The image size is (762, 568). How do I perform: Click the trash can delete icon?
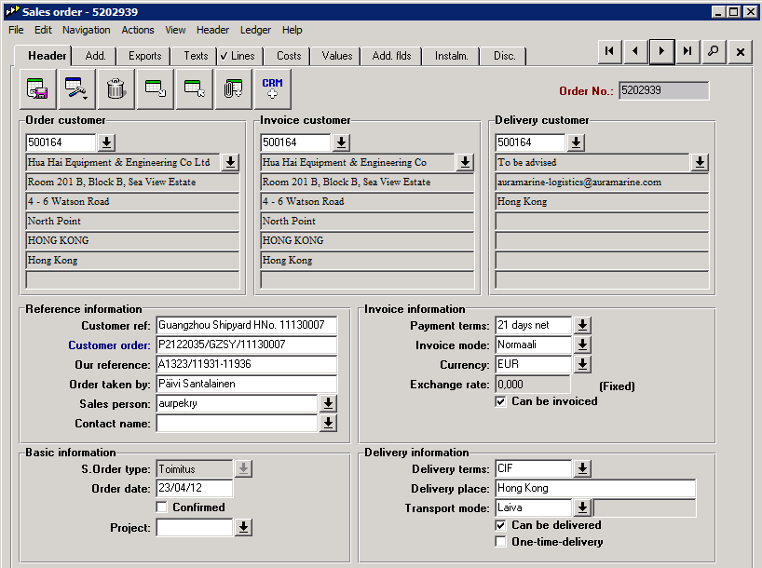coord(116,88)
